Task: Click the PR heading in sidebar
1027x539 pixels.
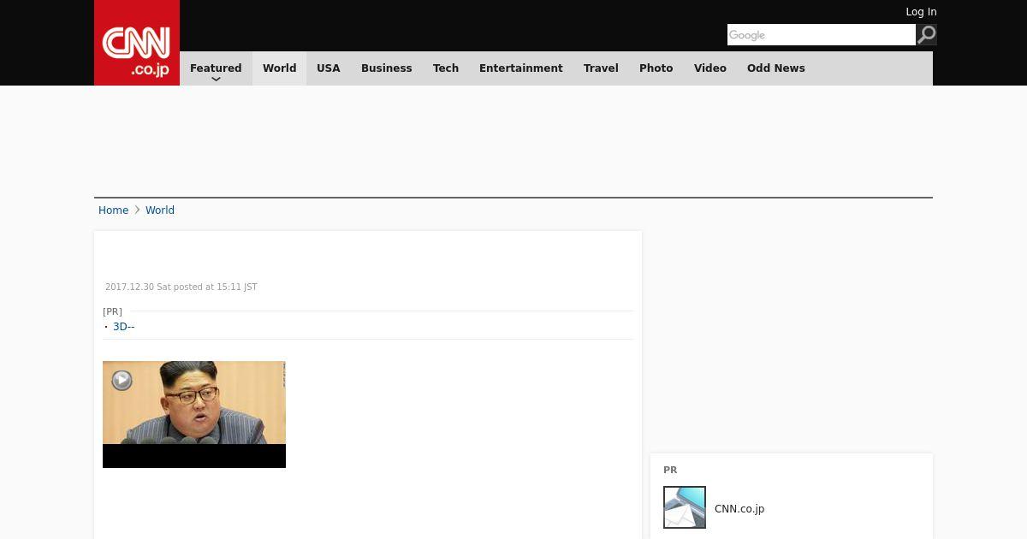Action: coord(670,471)
